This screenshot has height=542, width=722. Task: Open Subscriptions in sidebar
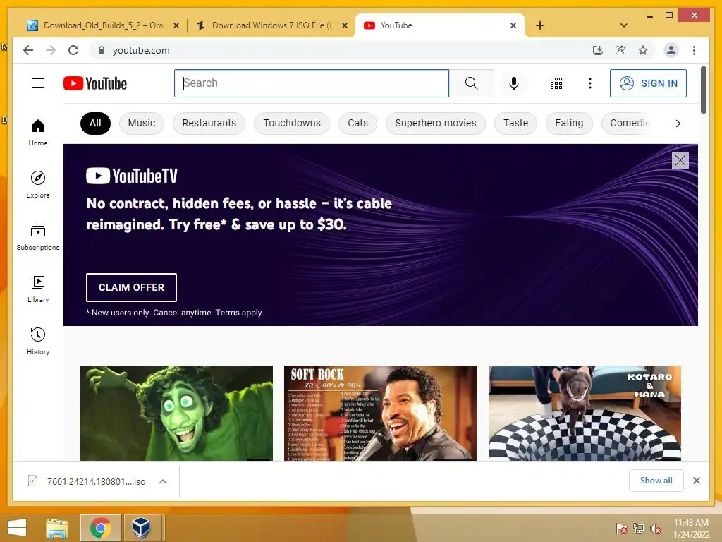pos(38,237)
